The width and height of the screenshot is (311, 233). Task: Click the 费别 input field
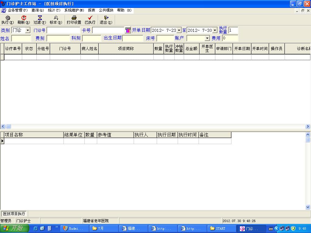(x=58, y=38)
